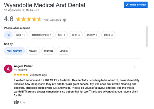154x109 pixels.
Task: Click the star rating row beside 4.6
Action: tap(29, 19)
